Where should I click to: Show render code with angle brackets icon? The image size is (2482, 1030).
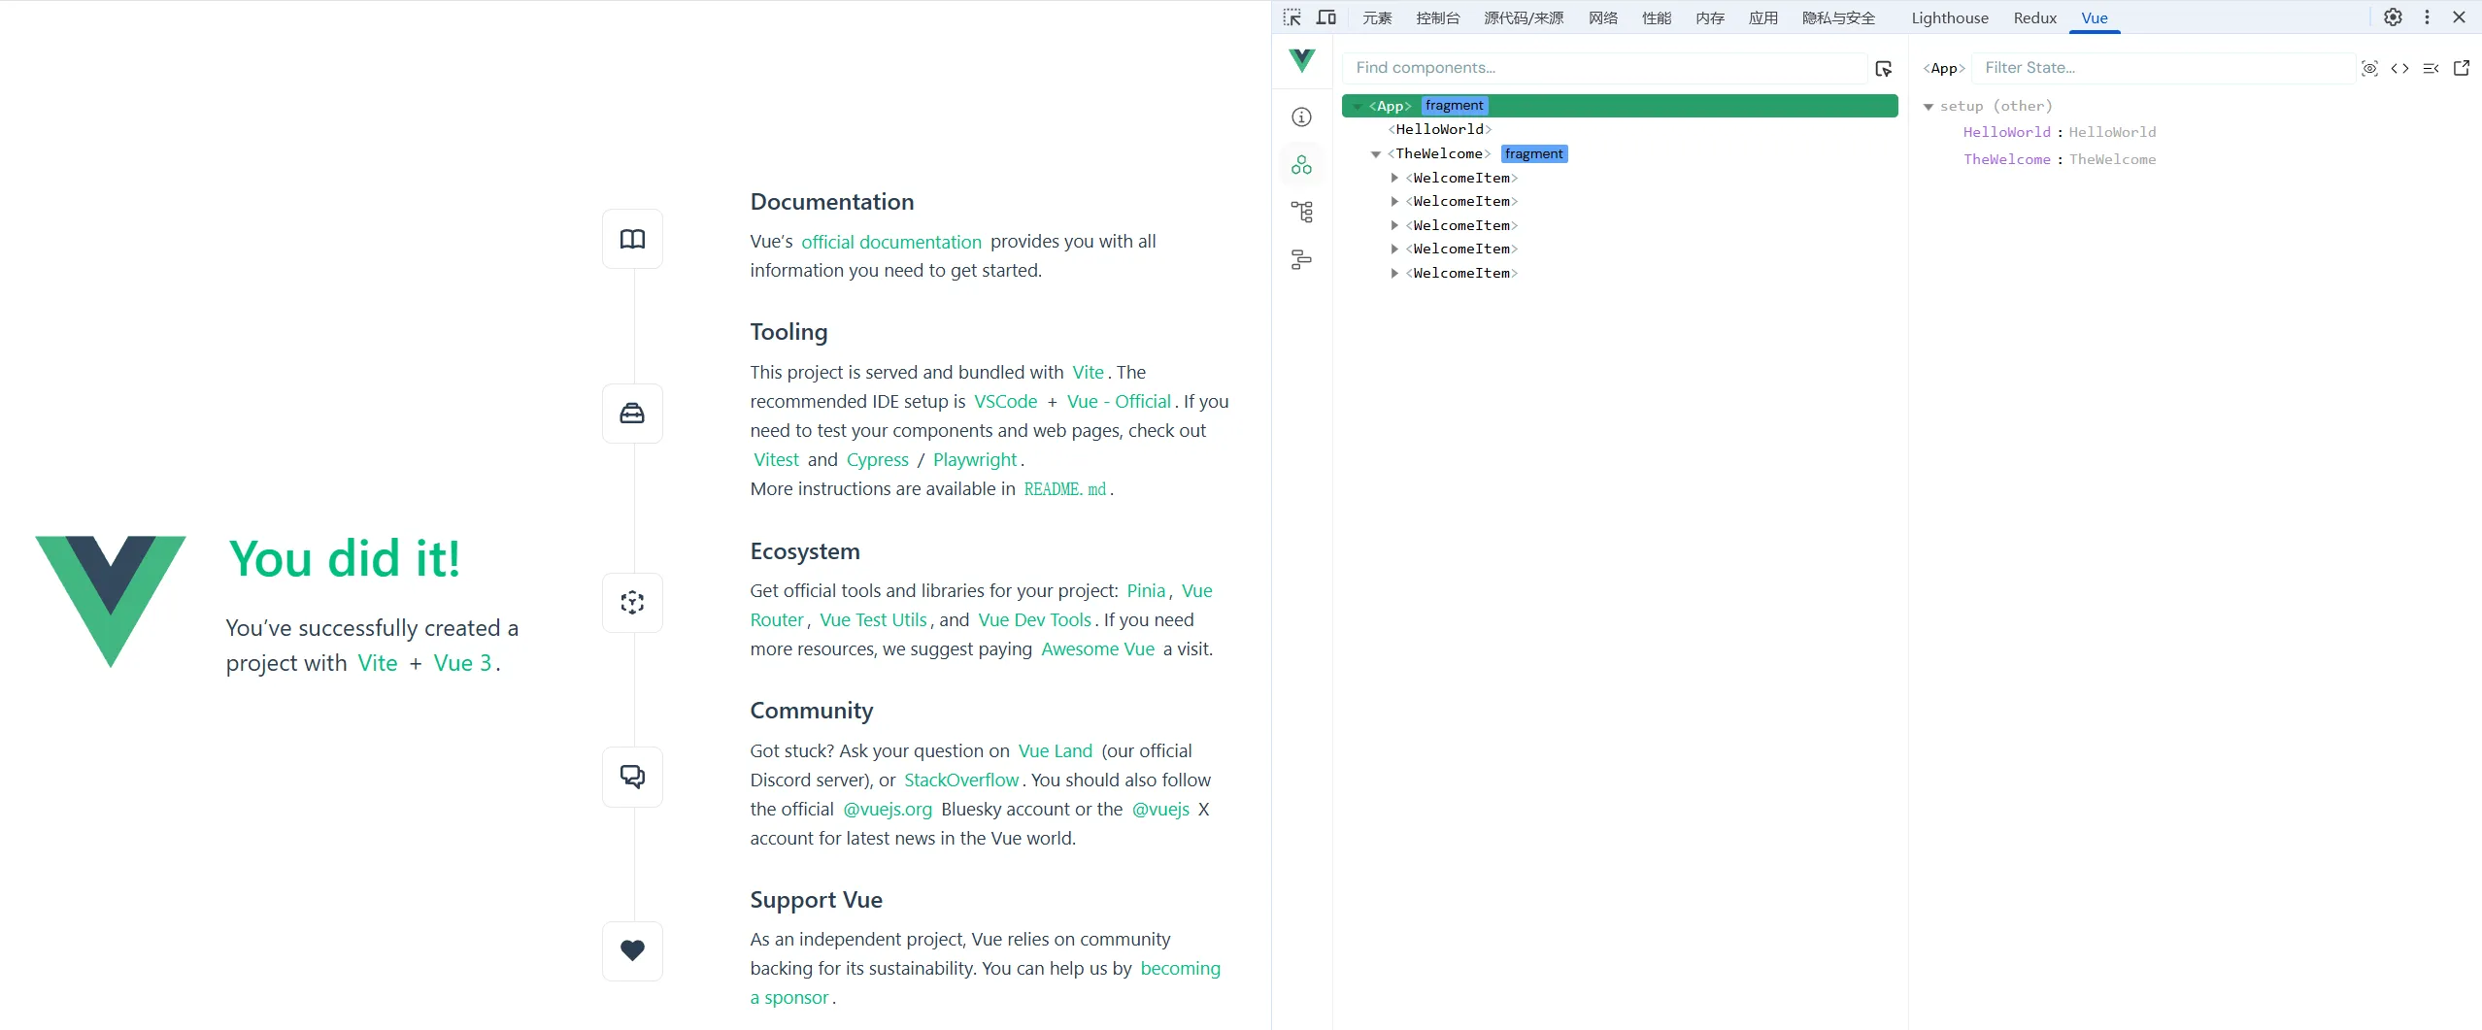point(2399,68)
